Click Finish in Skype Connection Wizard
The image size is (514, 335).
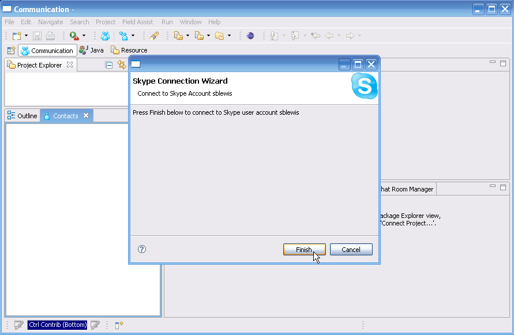point(304,250)
